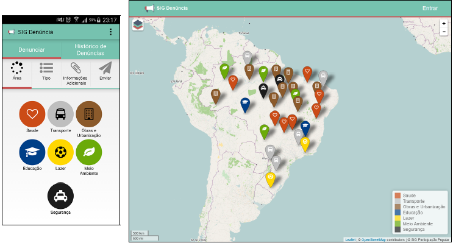Pick the Obras e Urbanização category
The image size is (453, 243).
(88, 114)
